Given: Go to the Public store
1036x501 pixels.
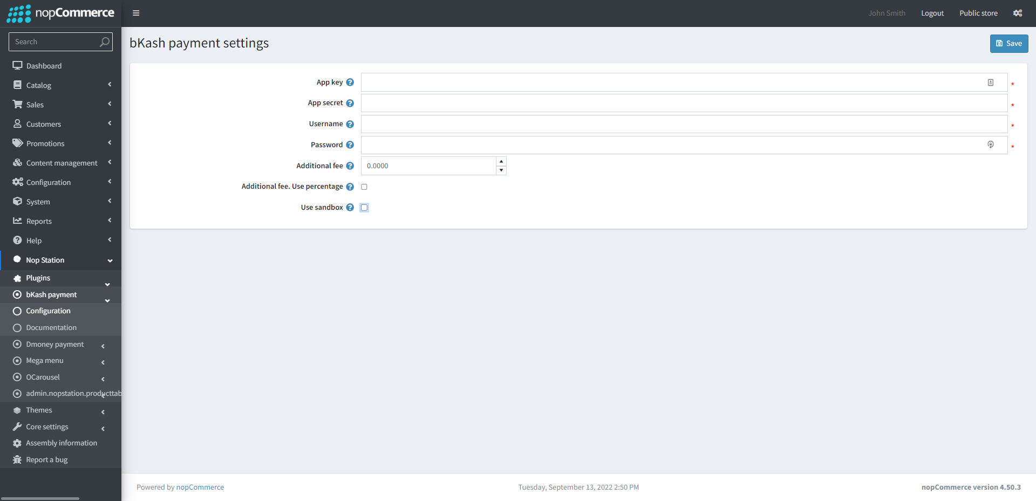Looking at the screenshot, I should (x=978, y=13).
